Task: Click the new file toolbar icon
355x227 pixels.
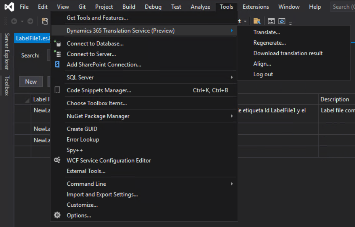Action: [45, 21]
